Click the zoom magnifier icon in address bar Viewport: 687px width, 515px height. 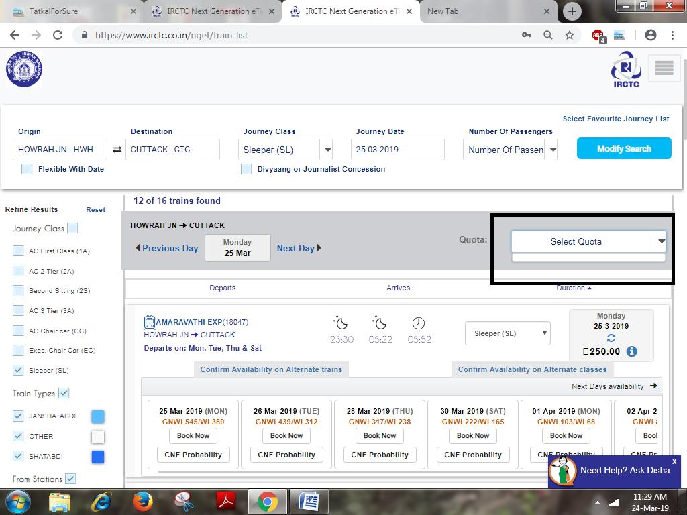click(547, 35)
